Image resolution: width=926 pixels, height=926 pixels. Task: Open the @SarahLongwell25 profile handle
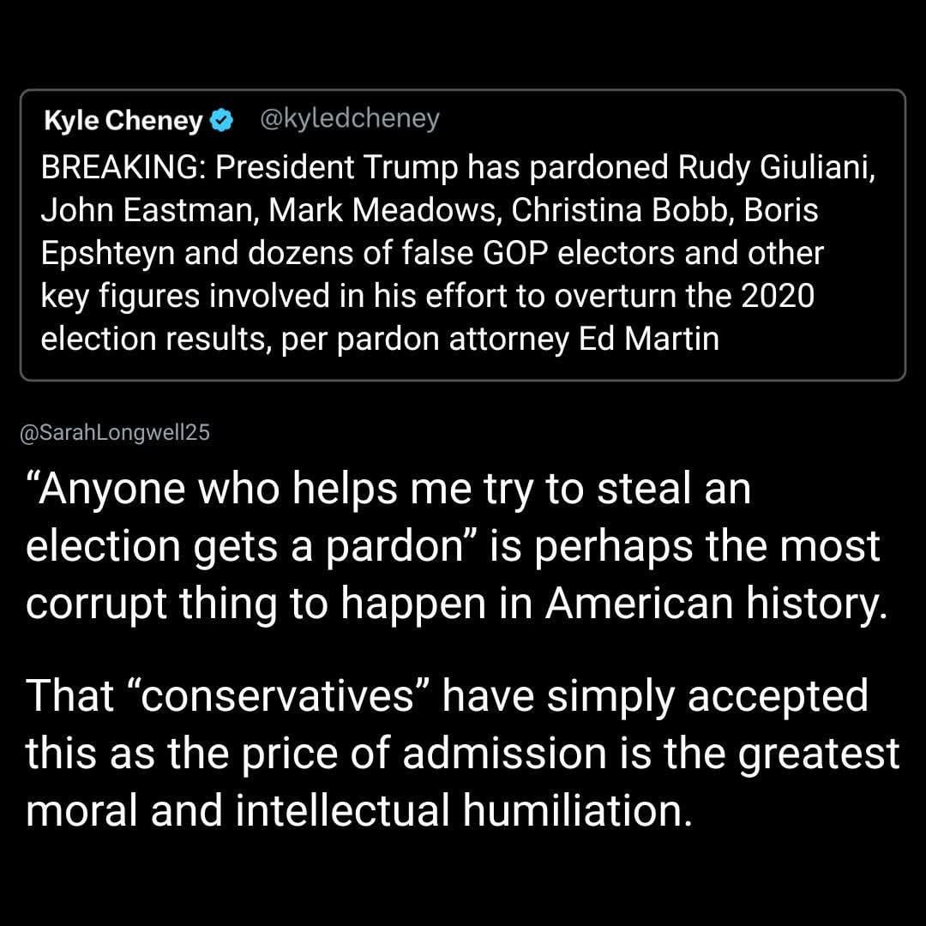pos(114,433)
